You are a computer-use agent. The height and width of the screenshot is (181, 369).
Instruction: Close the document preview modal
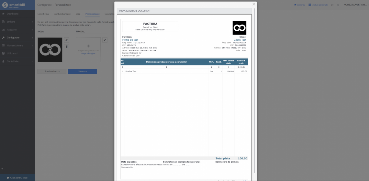click(254, 4)
